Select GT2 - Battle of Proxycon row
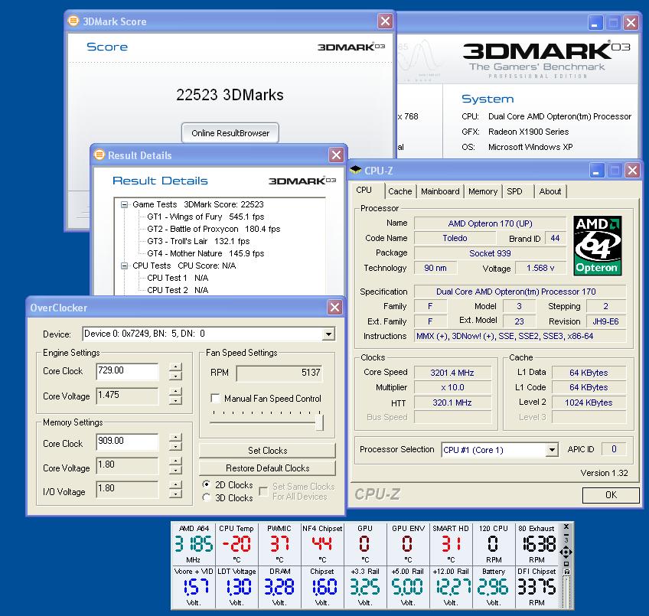Viewport: 649px width, 616px height. (x=214, y=229)
